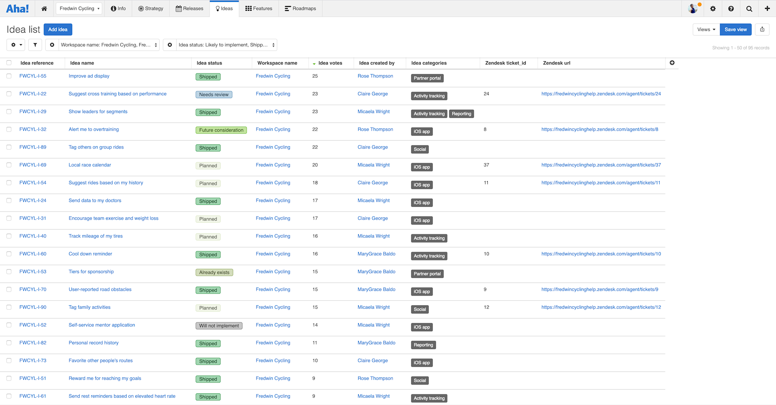This screenshot has width=776, height=405.
Task: Open the settings gear in the top bar
Action: tap(713, 8)
